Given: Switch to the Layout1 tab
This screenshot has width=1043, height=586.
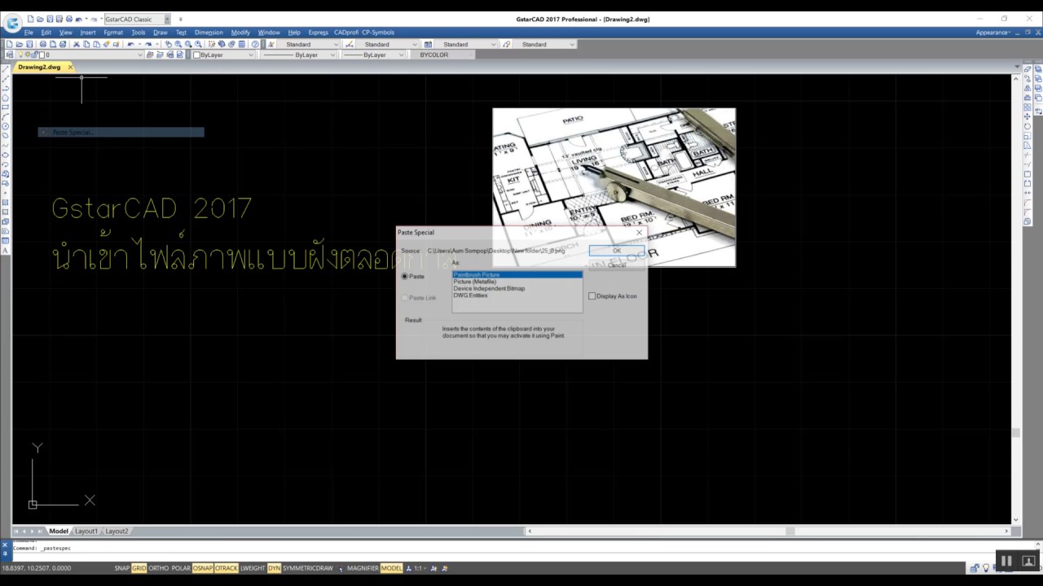Looking at the screenshot, I should [86, 531].
